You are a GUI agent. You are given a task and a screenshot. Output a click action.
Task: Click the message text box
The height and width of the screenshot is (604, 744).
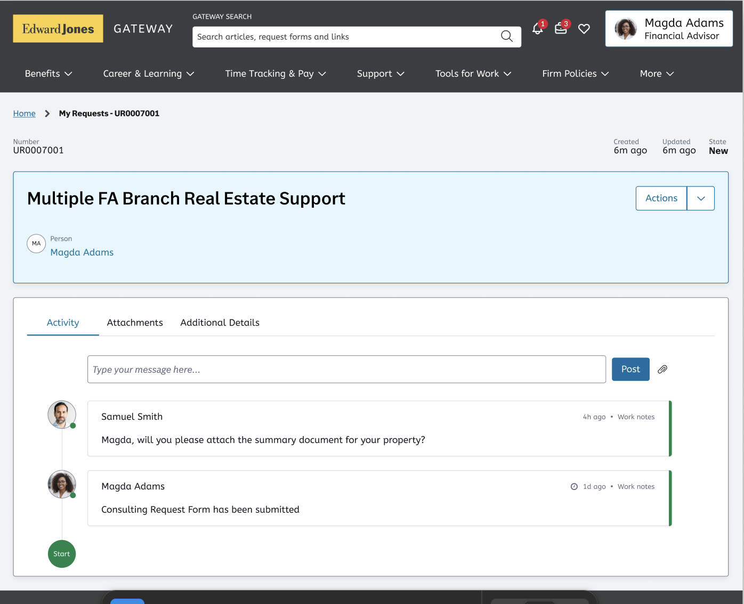(x=346, y=369)
